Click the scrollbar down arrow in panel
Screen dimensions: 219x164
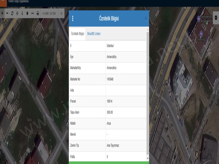[x=147, y=158]
